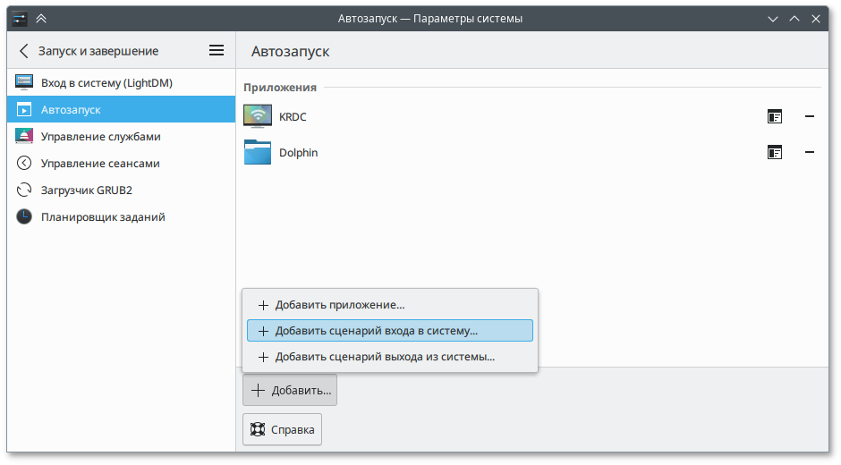Image resolution: width=841 pixels, height=465 pixels.
Task: Click the Планировщик заданий clock icon
Action: (24, 216)
